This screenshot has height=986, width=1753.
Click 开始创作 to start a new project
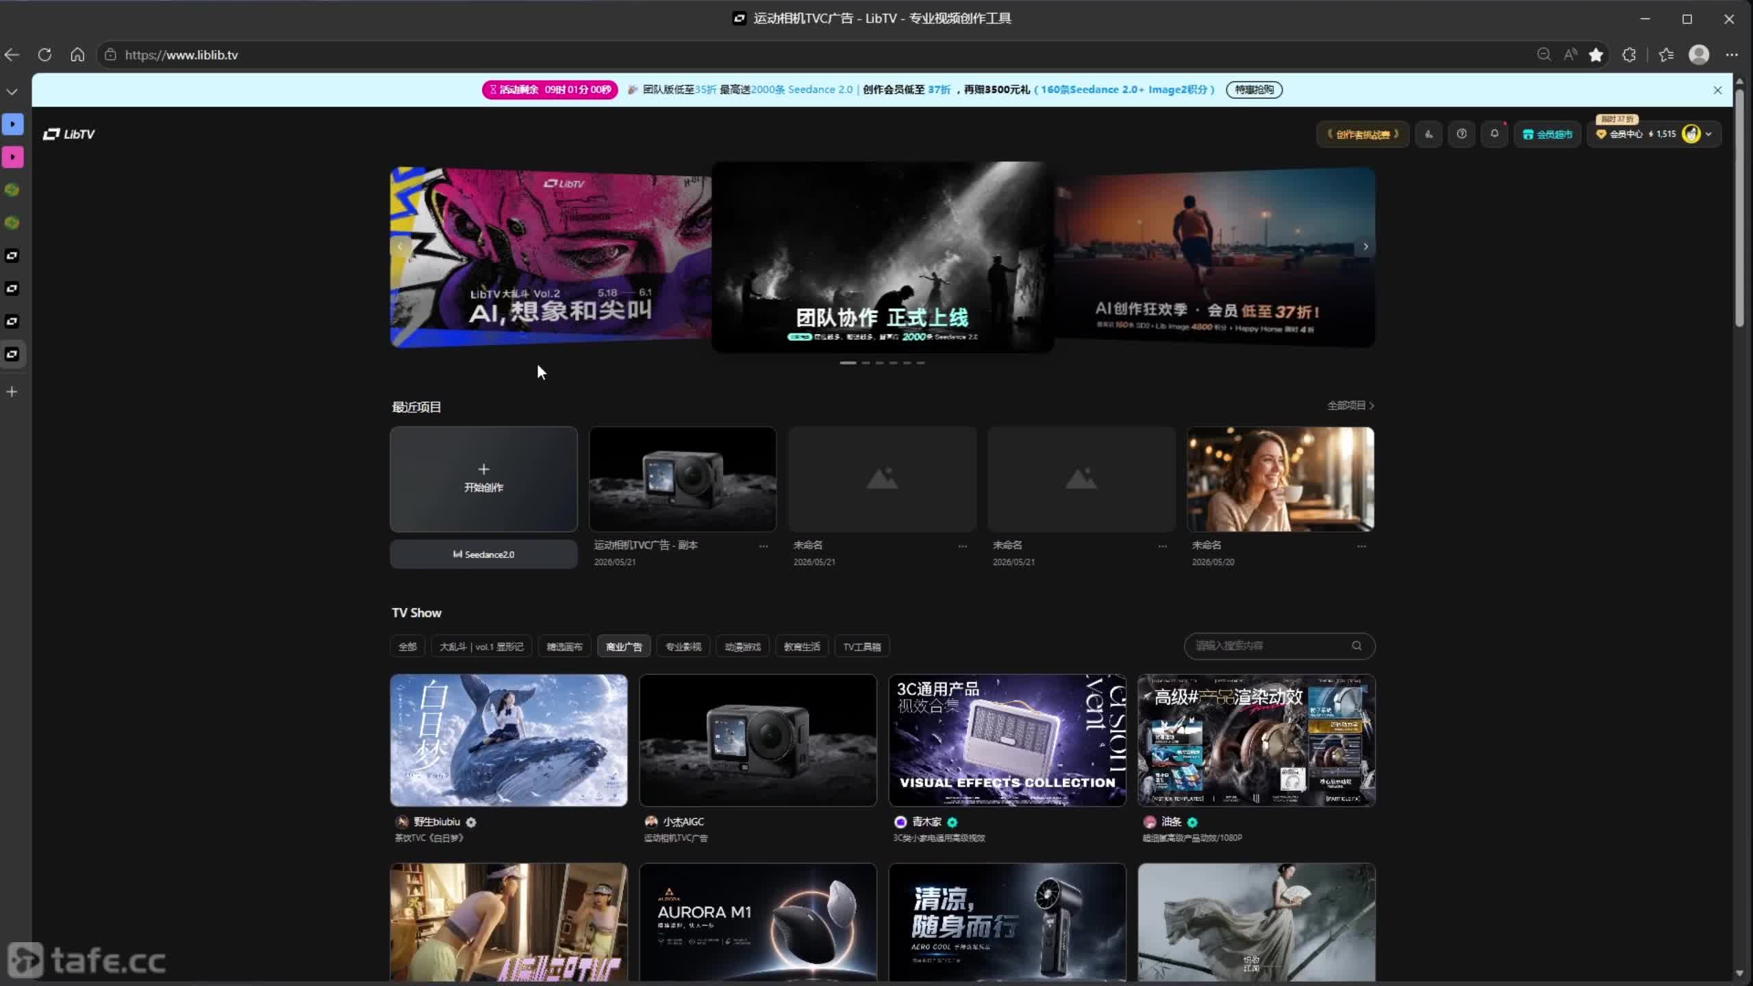pos(483,479)
